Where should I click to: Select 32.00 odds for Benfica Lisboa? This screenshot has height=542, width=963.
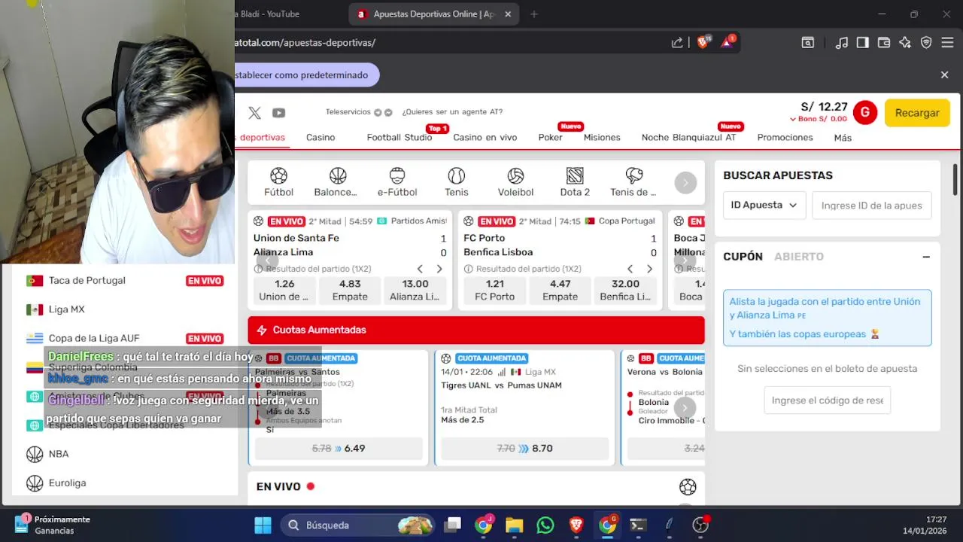click(x=625, y=290)
